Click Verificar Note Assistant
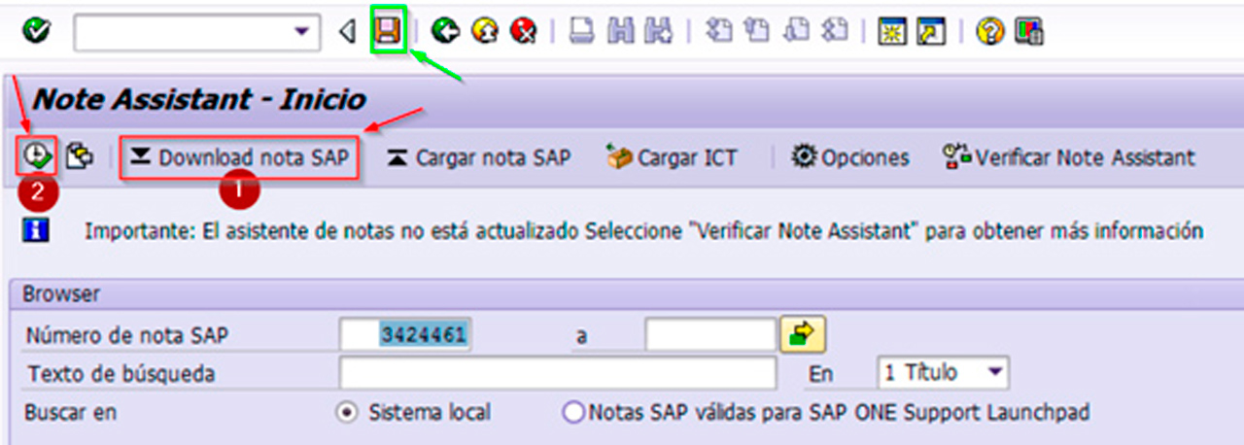The image size is (1244, 445). 1069,157
